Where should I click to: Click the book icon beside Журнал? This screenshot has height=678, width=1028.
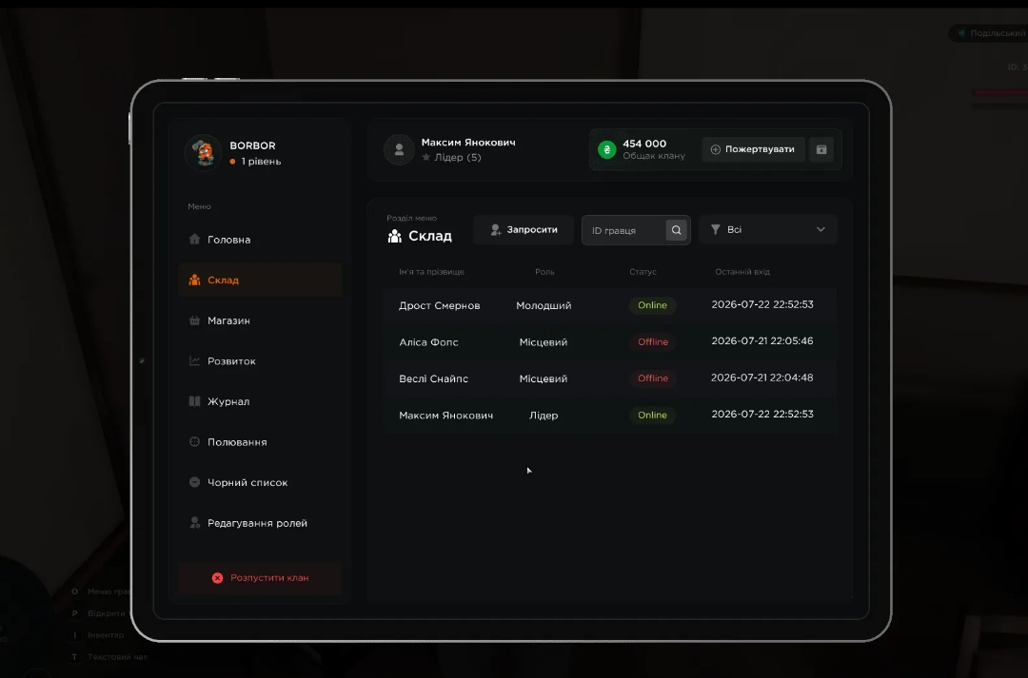(x=195, y=401)
